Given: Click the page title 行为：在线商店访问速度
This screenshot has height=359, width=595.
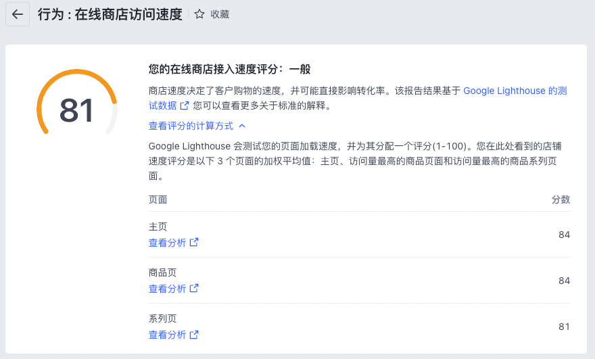Looking at the screenshot, I should pyautogui.click(x=110, y=14).
